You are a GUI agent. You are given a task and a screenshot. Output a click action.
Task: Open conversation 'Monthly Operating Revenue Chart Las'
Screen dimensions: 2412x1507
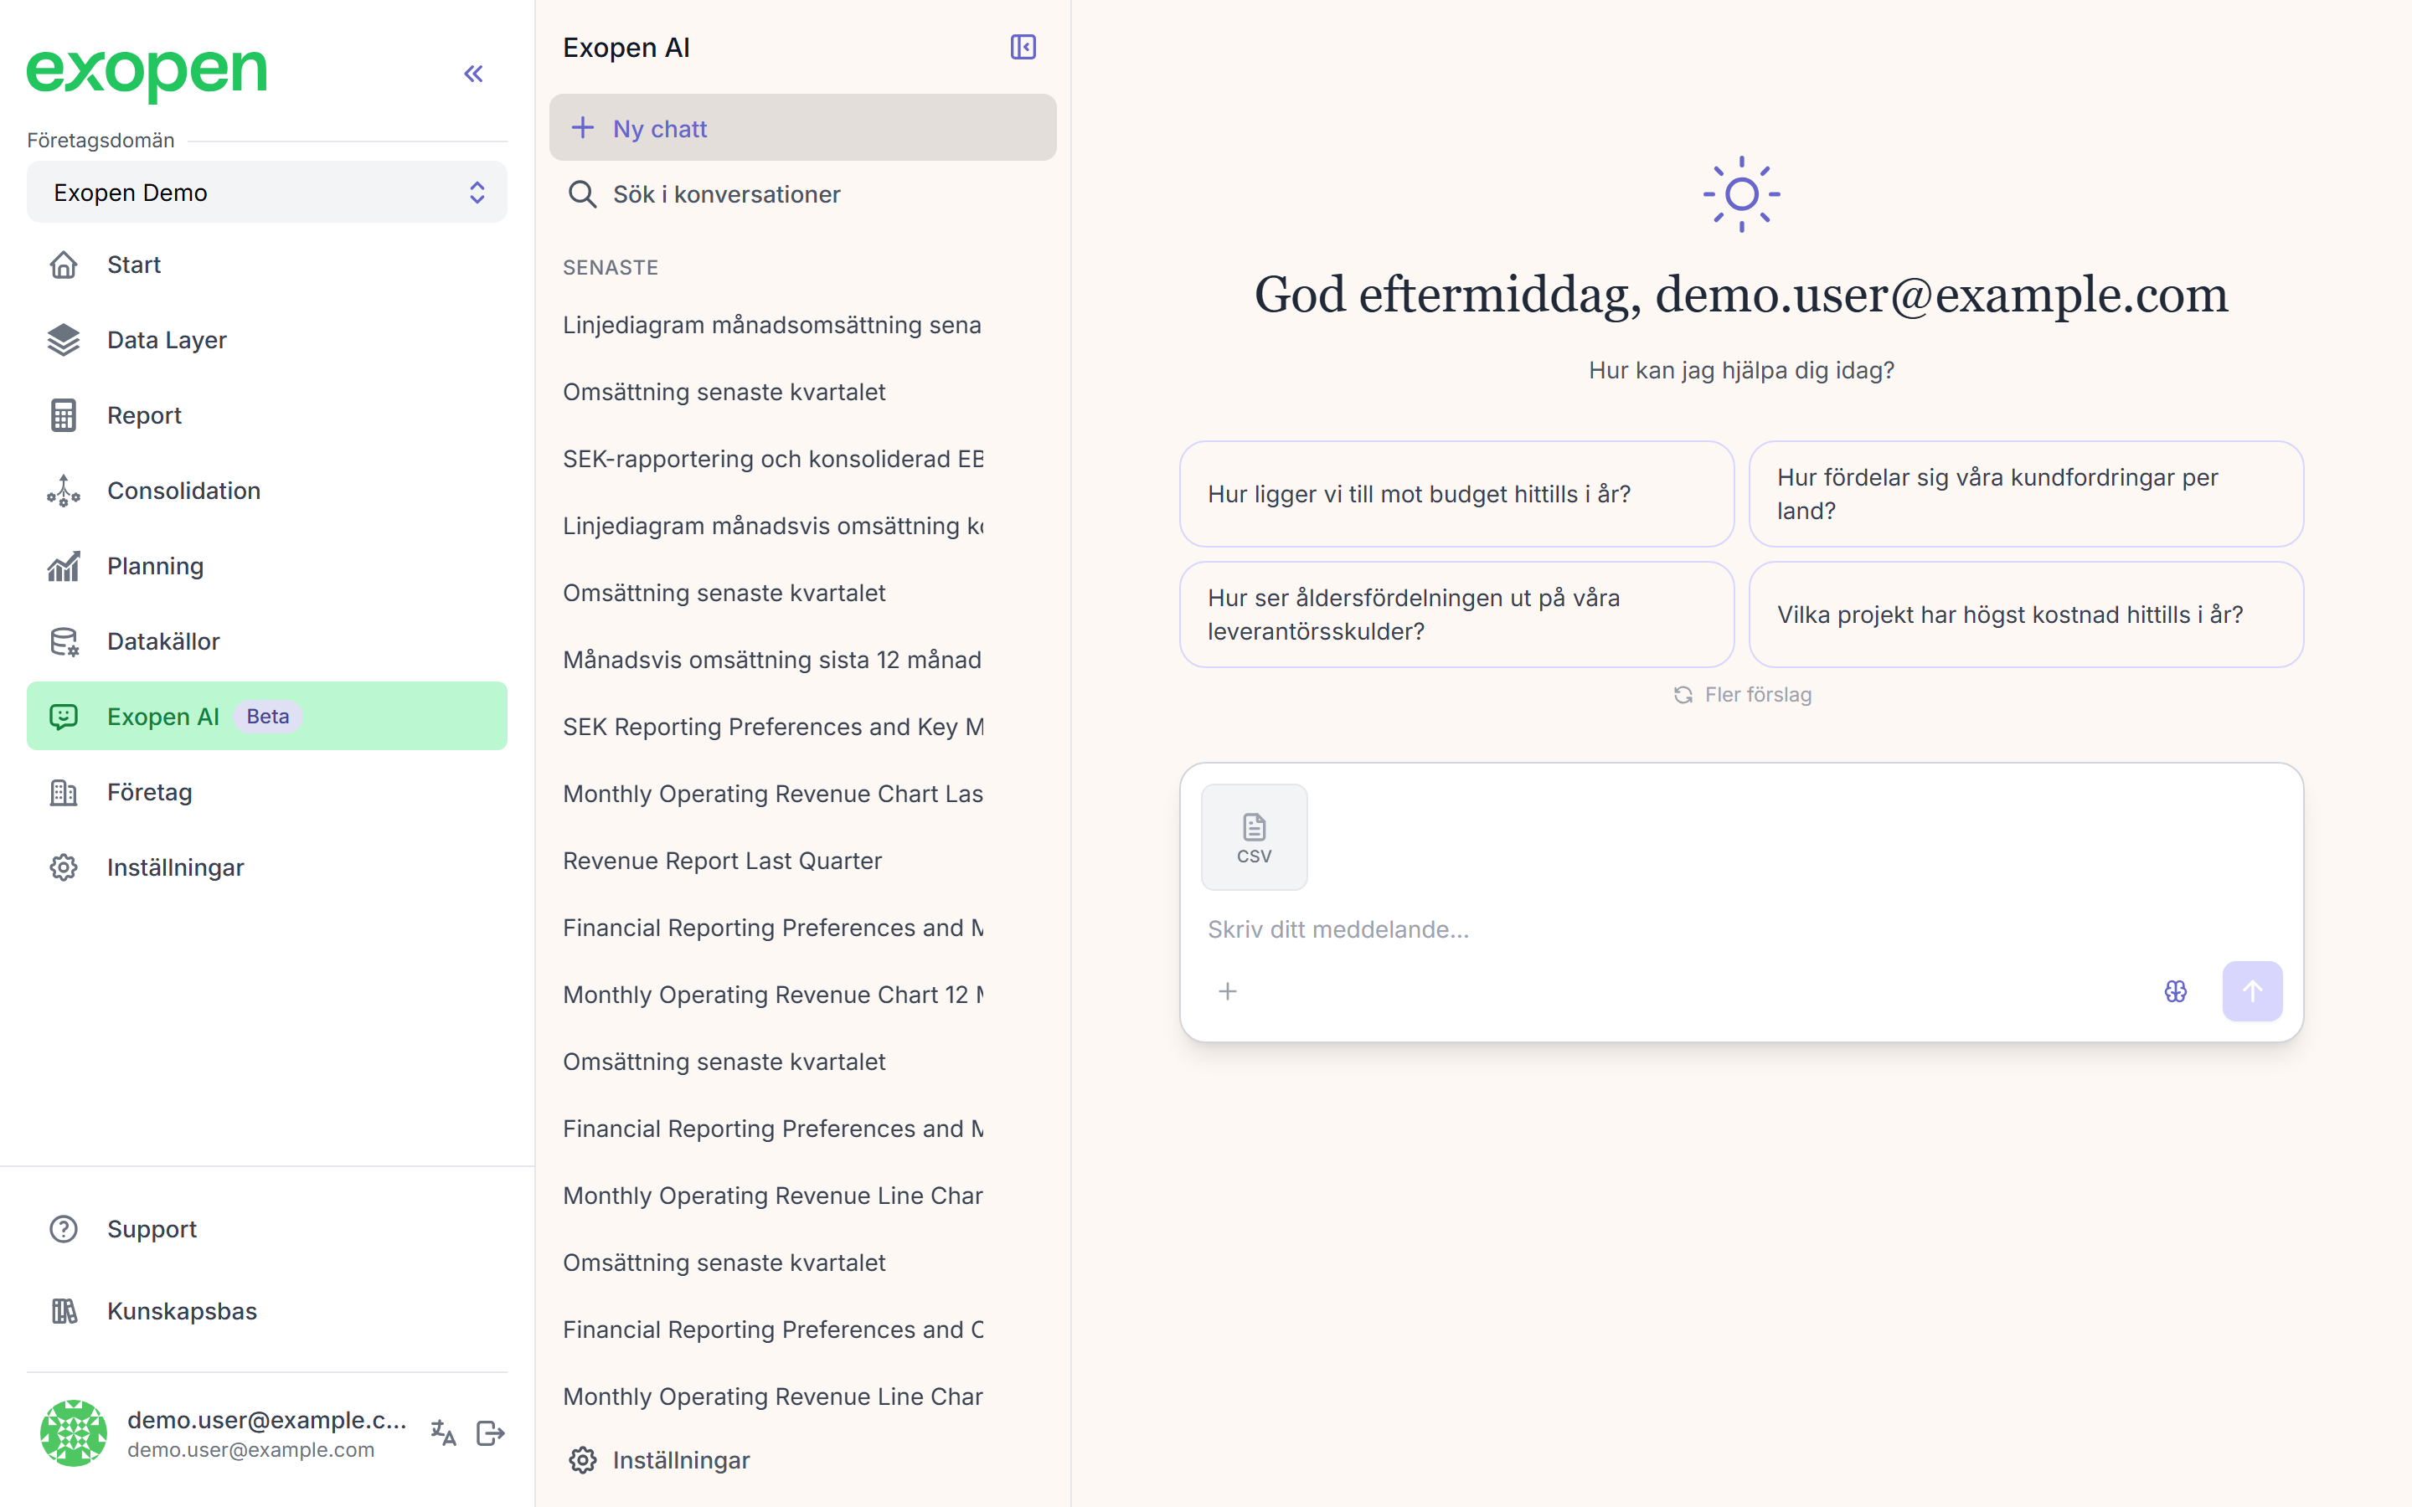(772, 794)
